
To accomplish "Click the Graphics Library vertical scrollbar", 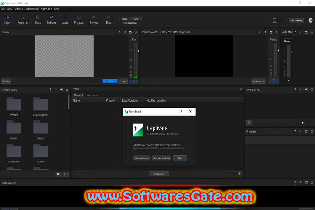I will (69, 101).
